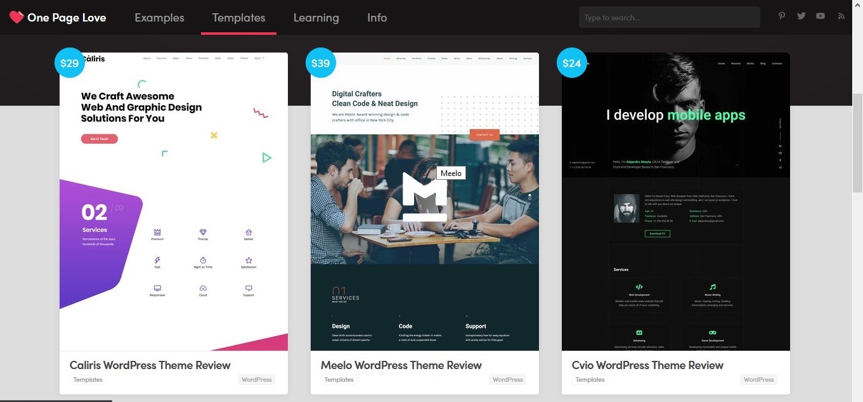Open the Cvio theme preview thumbnail

click(x=676, y=201)
